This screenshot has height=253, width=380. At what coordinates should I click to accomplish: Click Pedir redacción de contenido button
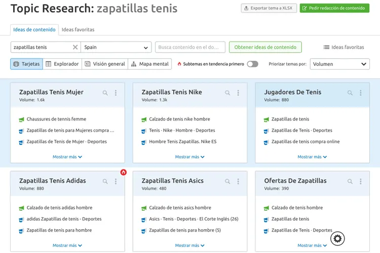(334, 8)
